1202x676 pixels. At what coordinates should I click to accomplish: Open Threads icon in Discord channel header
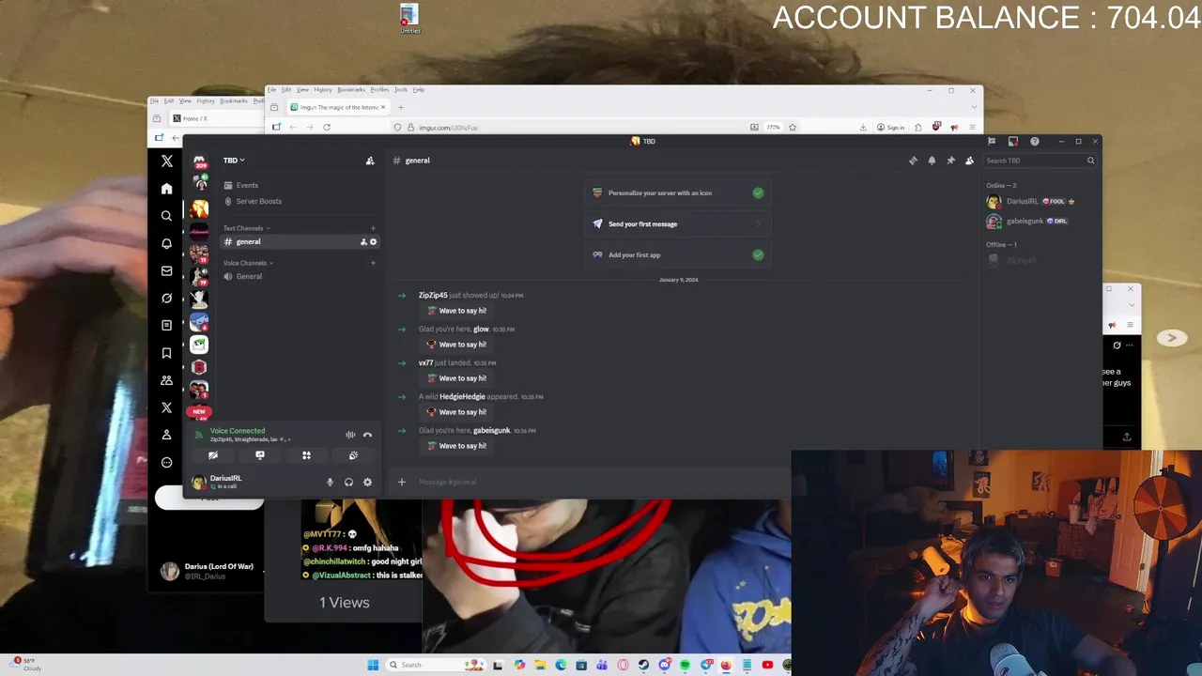point(913,161)
